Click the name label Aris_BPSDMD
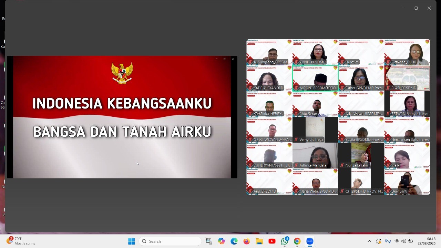This screenshot has width=441, height=248. click(265, 191)
